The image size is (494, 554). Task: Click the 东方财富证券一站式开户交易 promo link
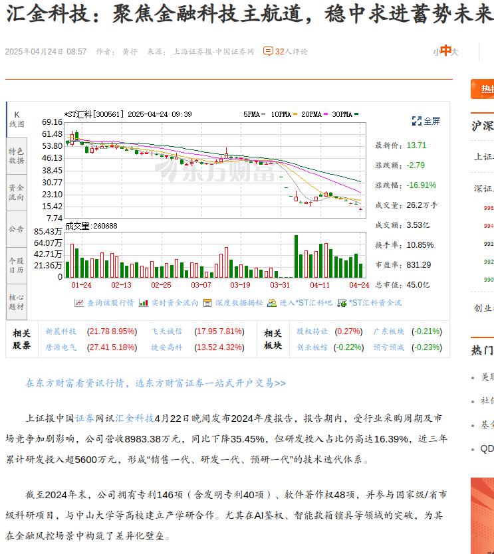point(156,383)
